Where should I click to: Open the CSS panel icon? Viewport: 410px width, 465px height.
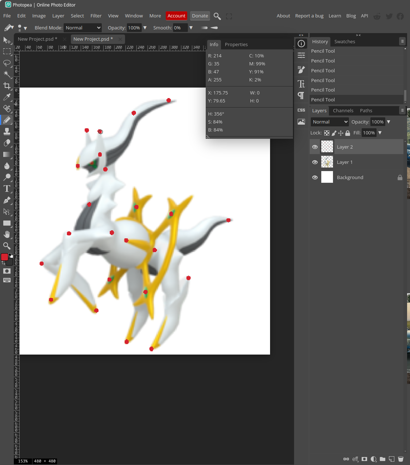(301, 110)
